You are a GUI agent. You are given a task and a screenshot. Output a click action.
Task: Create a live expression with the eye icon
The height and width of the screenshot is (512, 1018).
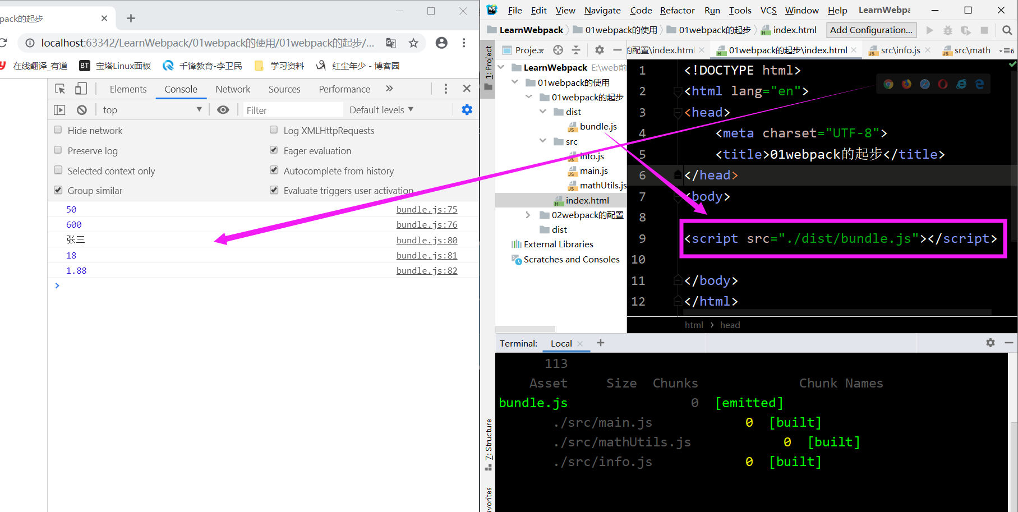[x=223, y=110]
